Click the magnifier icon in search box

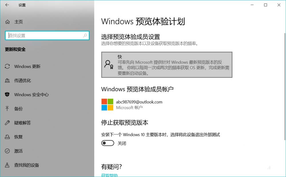[85, 35]
